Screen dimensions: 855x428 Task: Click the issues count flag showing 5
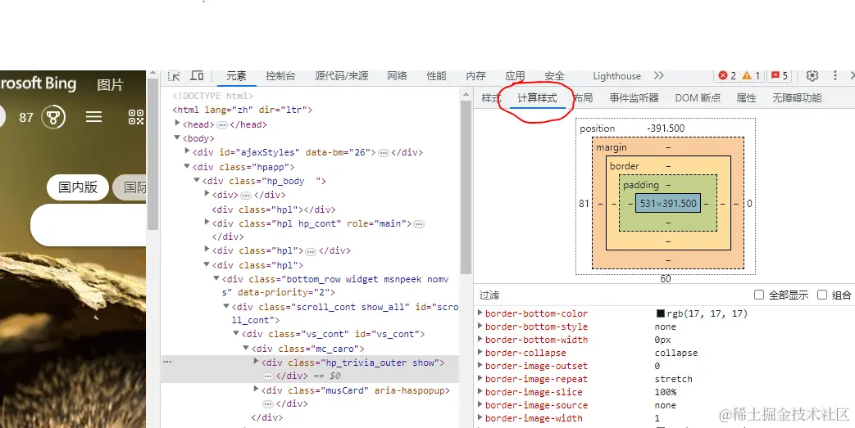pyautogui.click(x=780, y=75)
